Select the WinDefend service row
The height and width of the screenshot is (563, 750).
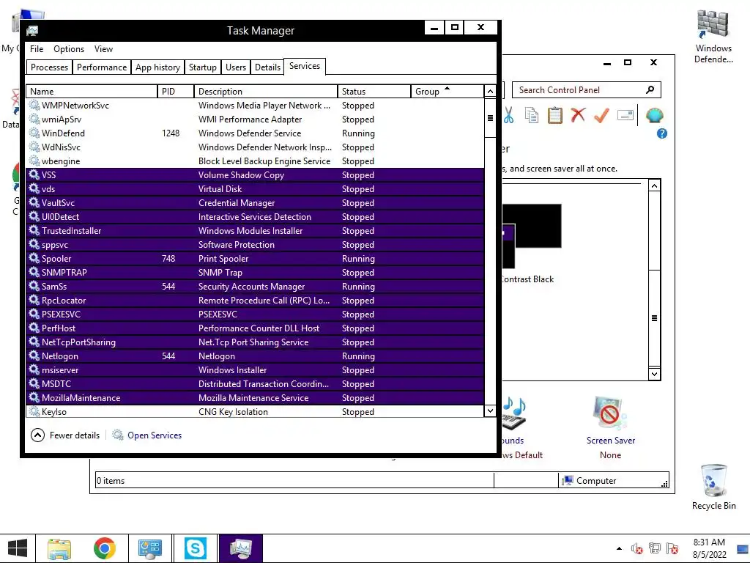click(x=255, y=133)
